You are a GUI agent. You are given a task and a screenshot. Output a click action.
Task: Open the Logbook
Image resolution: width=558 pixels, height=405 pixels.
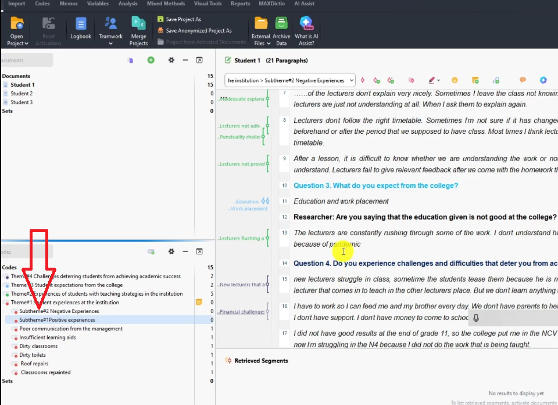(81, 28)
